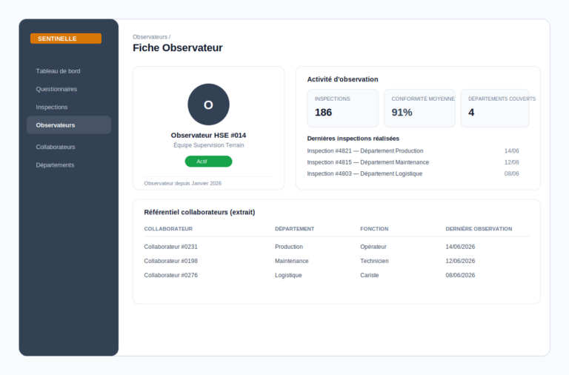The height and width of the screenshot is (375, 569).
Task: Click the 14/06/2026 observation date
Action: click(460, 247)
